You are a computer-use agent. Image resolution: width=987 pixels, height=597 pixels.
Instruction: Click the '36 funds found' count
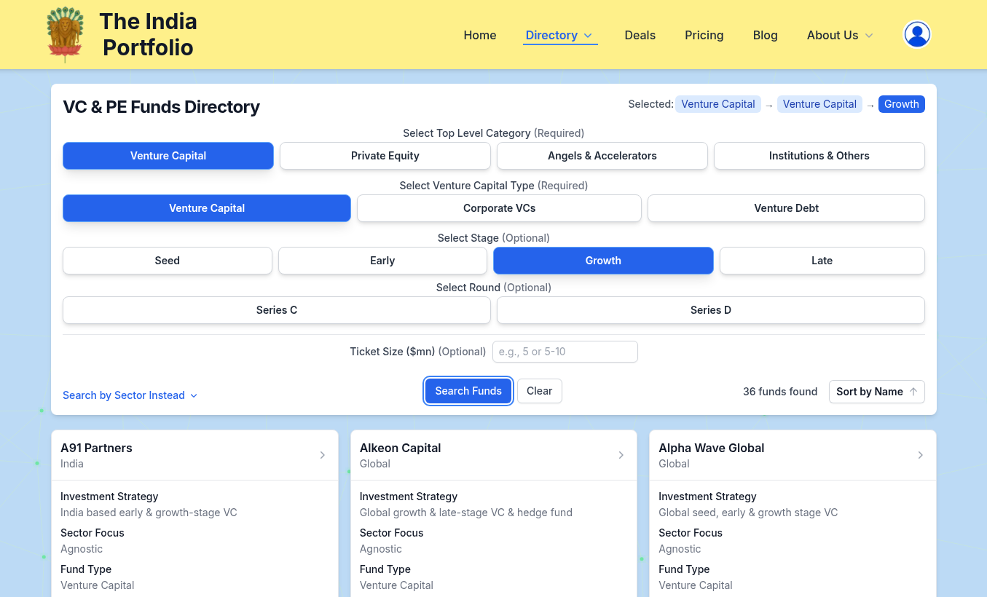click(780, 392)
